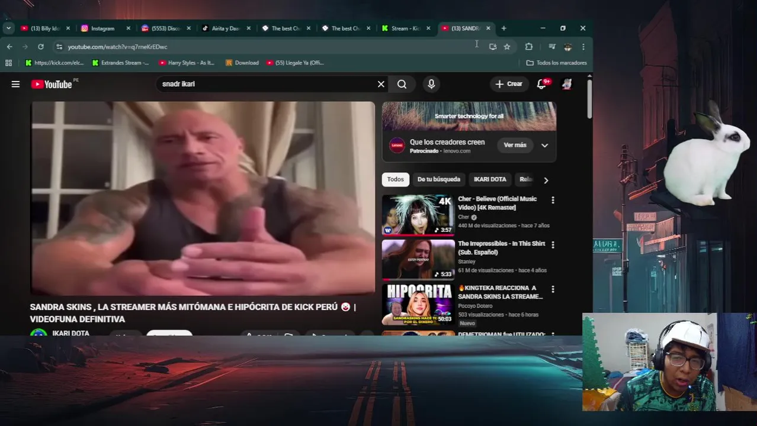View site information icon in address bar
Image resolution: width=757 pixels, height=426 pixels.
[x=59, y=46]
